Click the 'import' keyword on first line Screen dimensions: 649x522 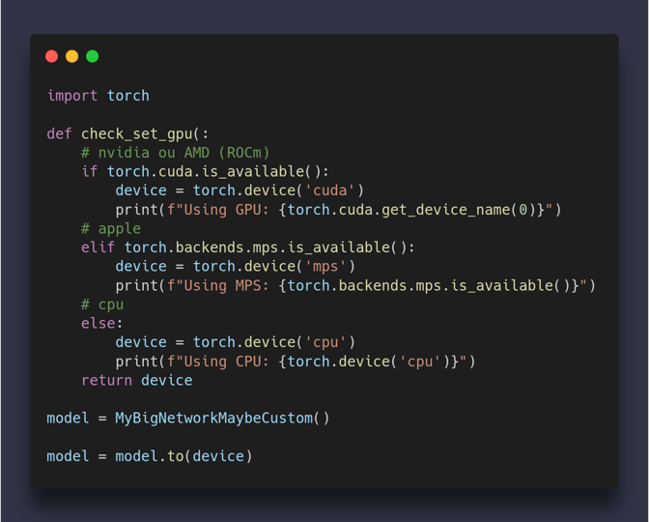click(72, 96)
